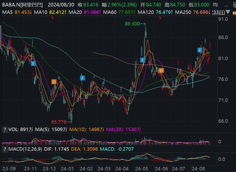Click the 24-03 date axis label

(104, 169)
